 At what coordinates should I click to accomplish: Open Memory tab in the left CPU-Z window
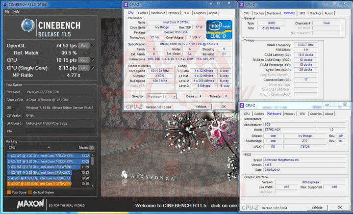(174, 13)
